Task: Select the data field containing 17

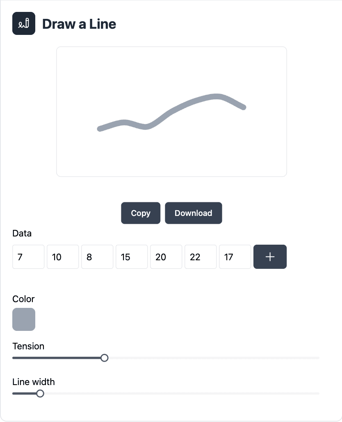Action: [235, 257]
